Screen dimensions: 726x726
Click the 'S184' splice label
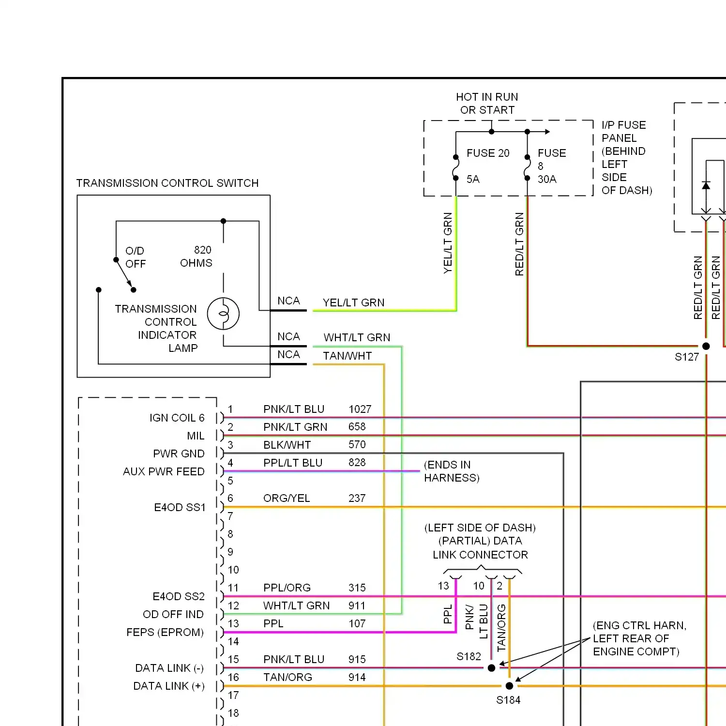508,700
